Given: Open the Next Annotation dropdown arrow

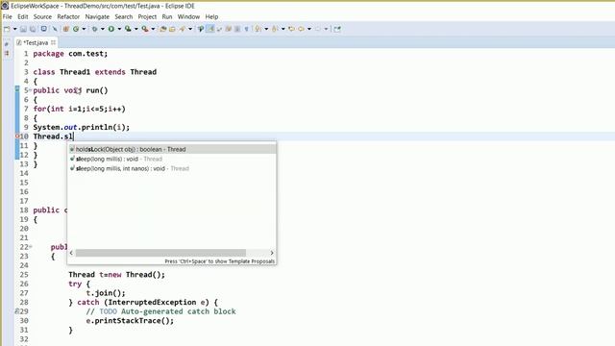Looking at the screenshot, I should 266,29.
